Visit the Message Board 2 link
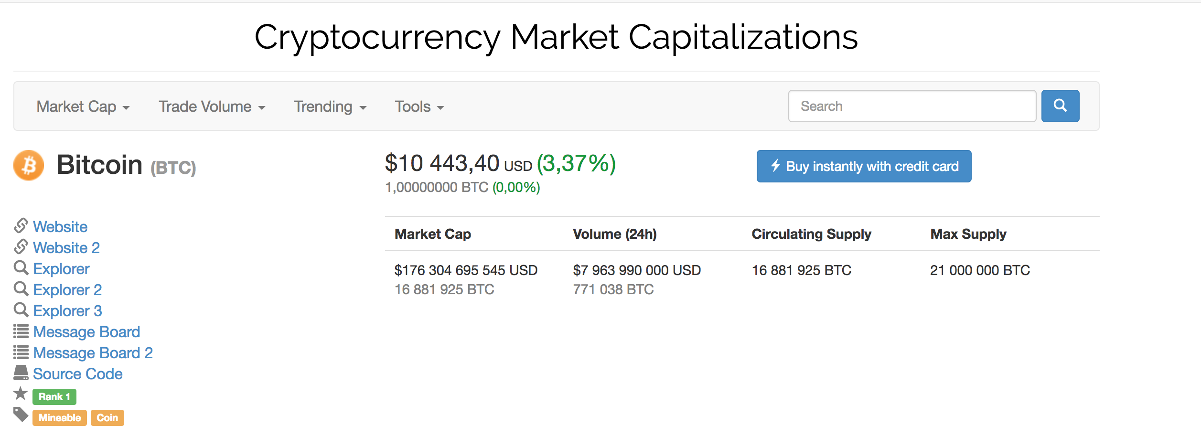 click(93, 353)
